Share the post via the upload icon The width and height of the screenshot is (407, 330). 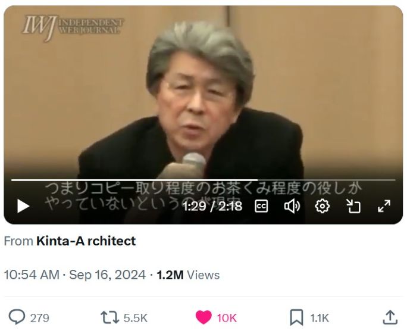(x=390, y=317)
